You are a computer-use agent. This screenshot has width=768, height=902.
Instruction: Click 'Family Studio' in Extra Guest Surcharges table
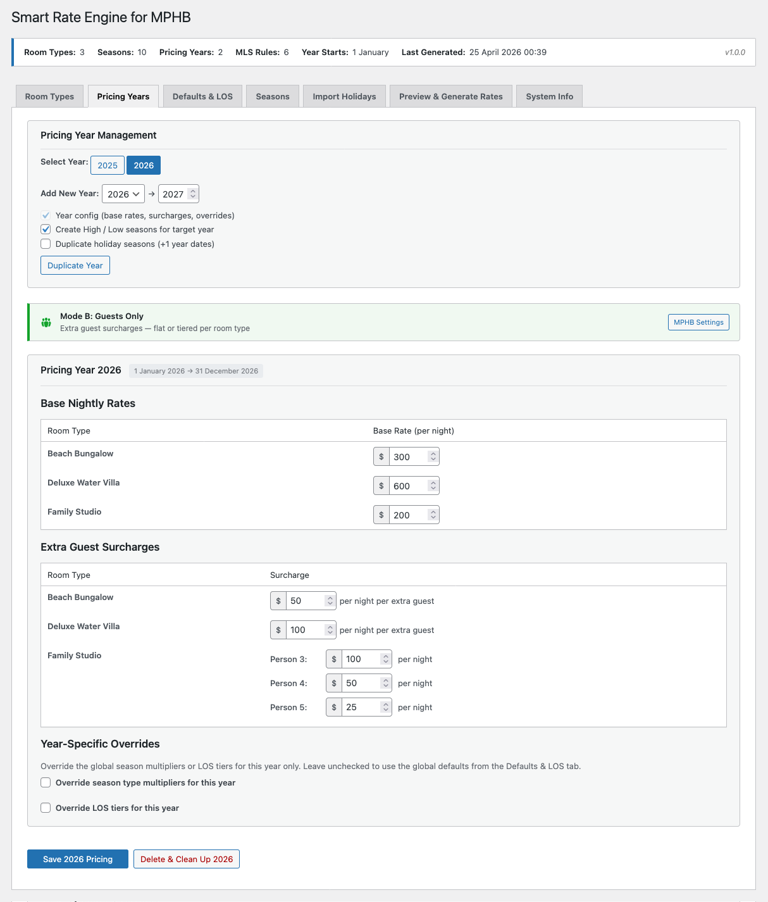(x=75, y=655)
